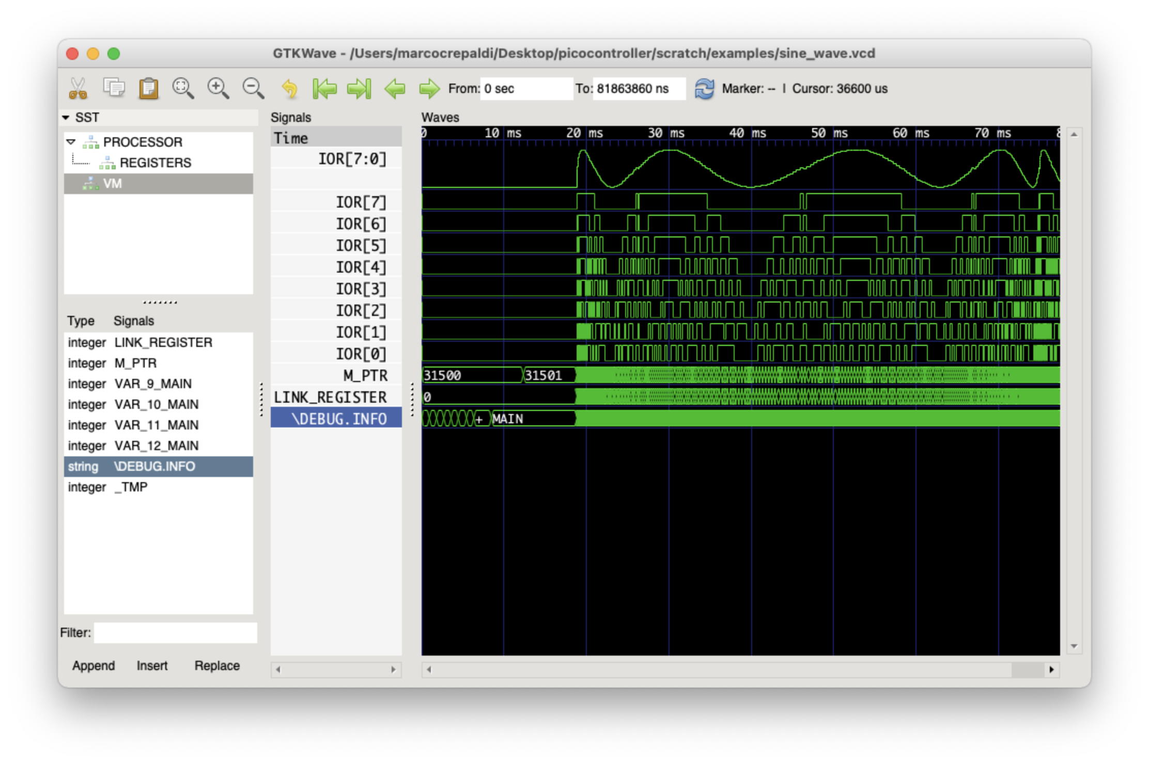The height and width of the screenshot is (764, 1149).
Task: Click the From time field
Action: (526, 89)
